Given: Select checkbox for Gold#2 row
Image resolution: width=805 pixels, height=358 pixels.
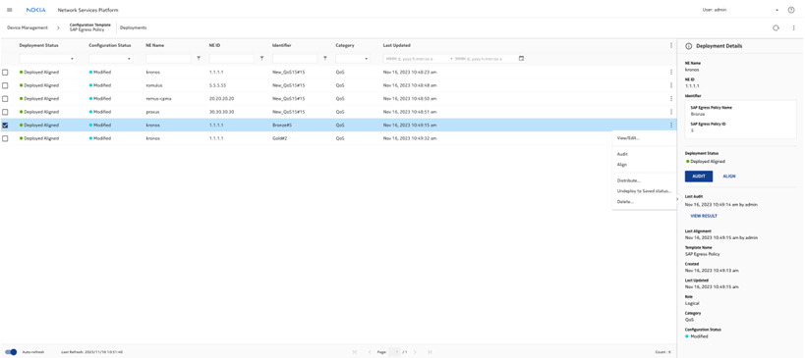Looking at the screenshot, I should (5, 139).
